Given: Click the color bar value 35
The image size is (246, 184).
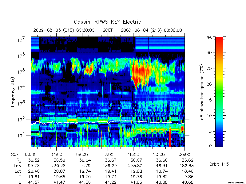Looking at the screenshot, I should [209, 38].
